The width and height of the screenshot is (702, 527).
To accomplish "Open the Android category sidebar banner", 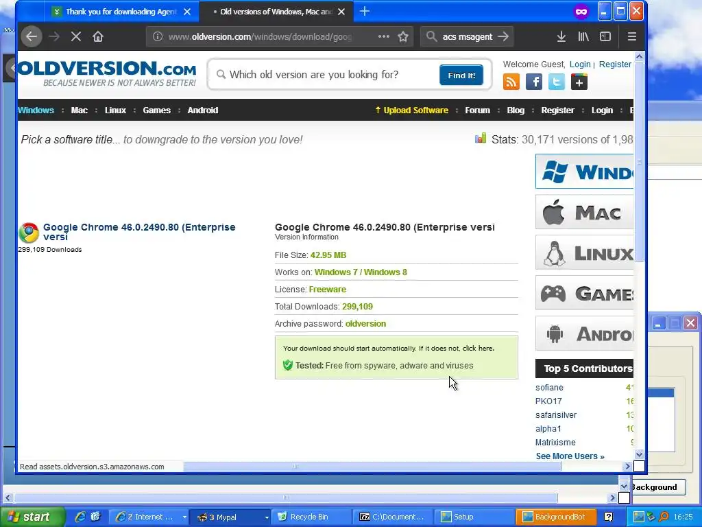I will tap(585, 333).
